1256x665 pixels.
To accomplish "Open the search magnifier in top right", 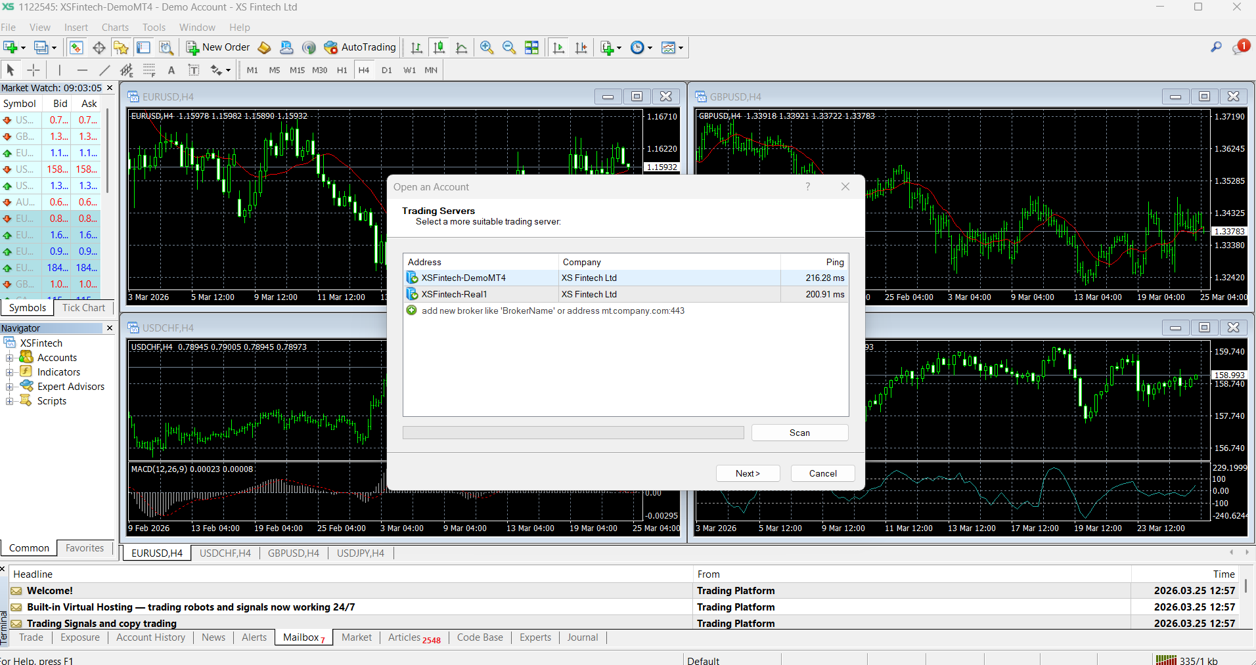I will 1216,47.
